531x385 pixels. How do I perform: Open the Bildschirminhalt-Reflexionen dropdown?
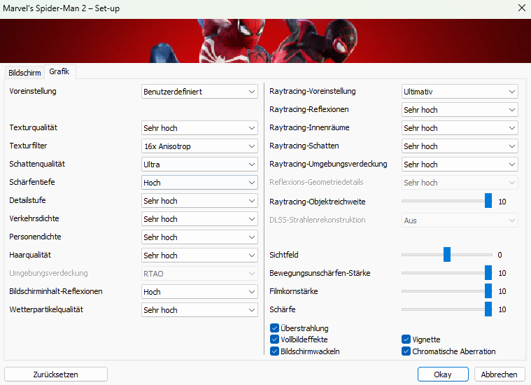pos(199,292)
